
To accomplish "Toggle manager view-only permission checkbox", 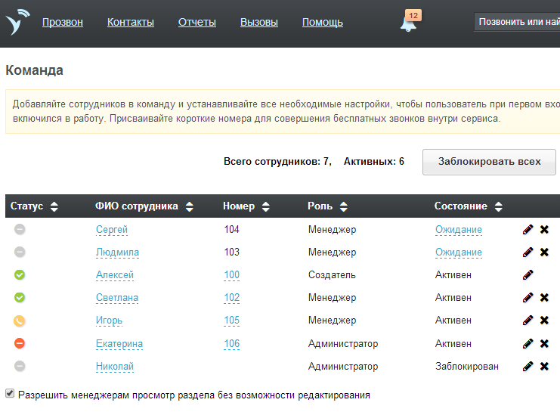I will (10, 394).
